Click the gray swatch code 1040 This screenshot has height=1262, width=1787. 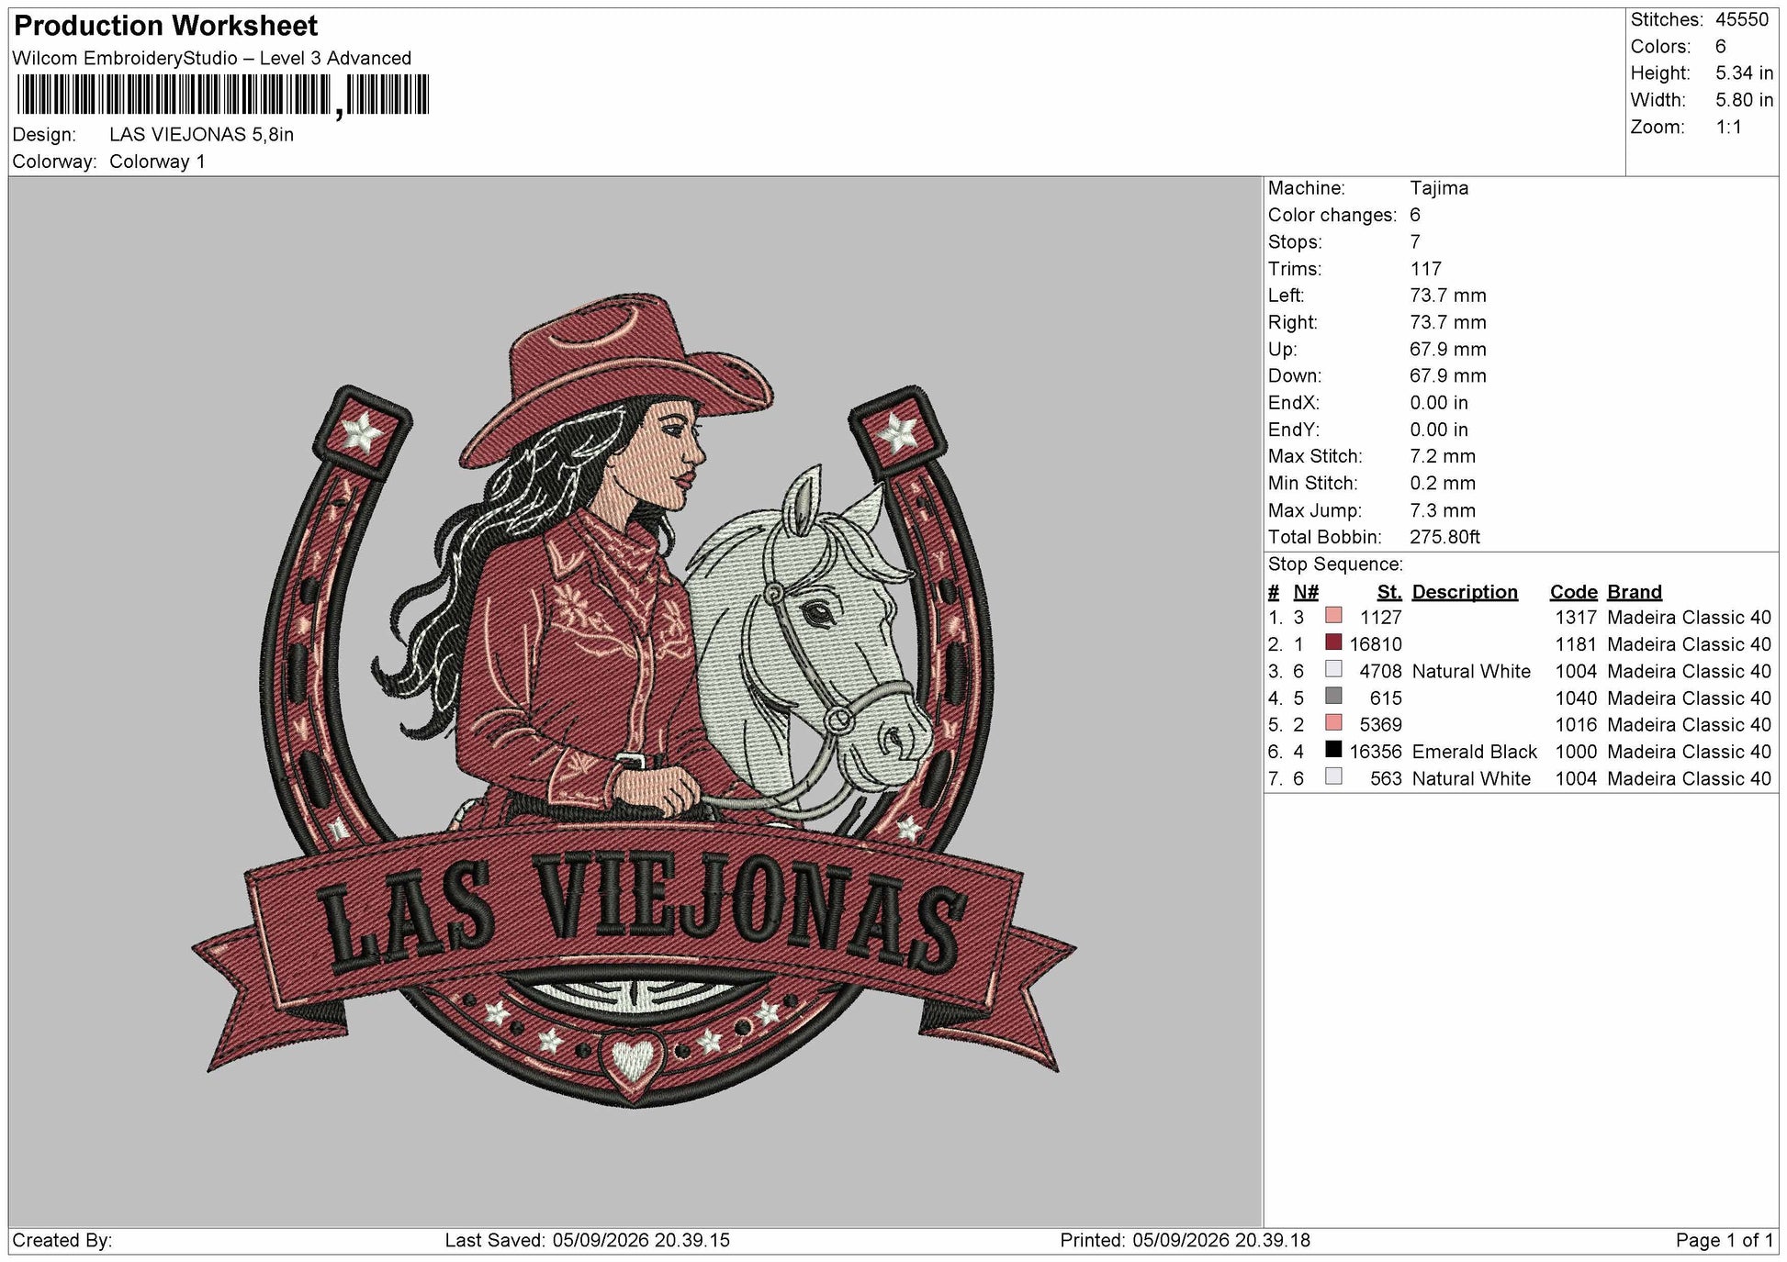1333,697
